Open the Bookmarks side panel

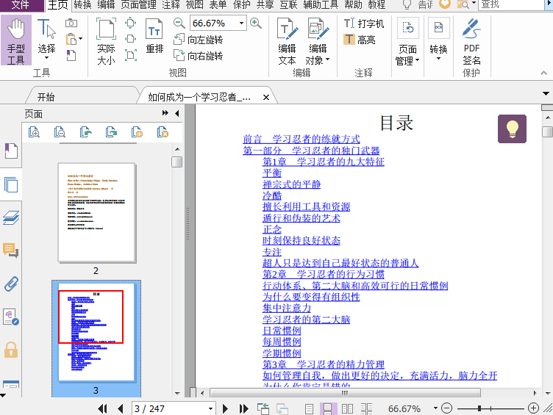11,151
